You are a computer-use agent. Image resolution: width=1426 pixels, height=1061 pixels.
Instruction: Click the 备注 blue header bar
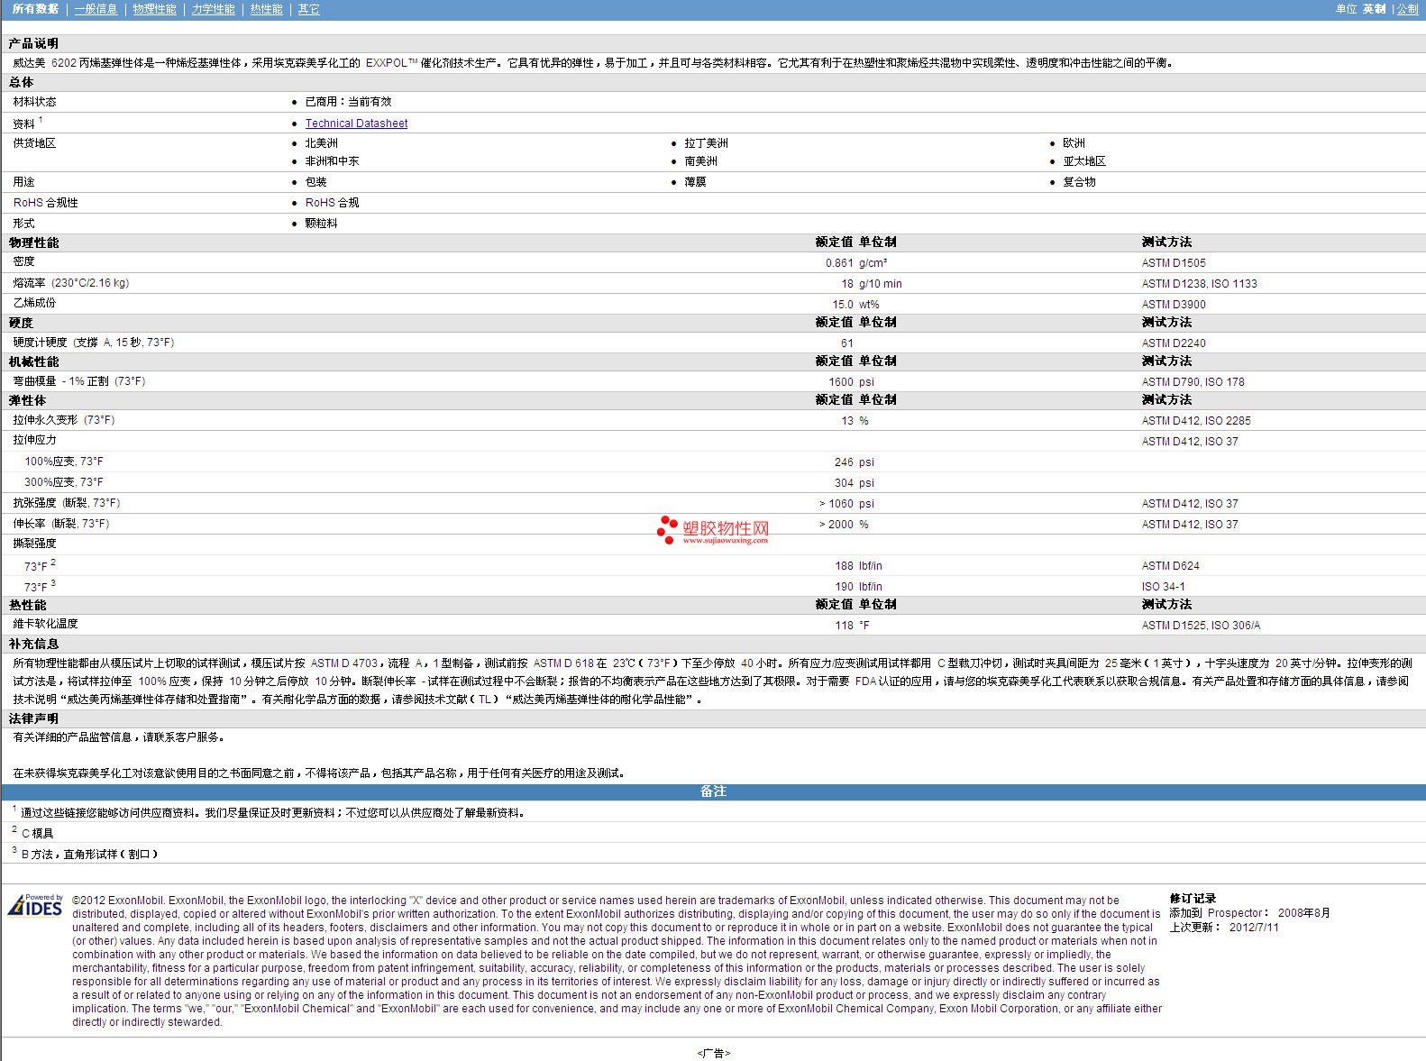pyautogui.click(x=713, y=791)
